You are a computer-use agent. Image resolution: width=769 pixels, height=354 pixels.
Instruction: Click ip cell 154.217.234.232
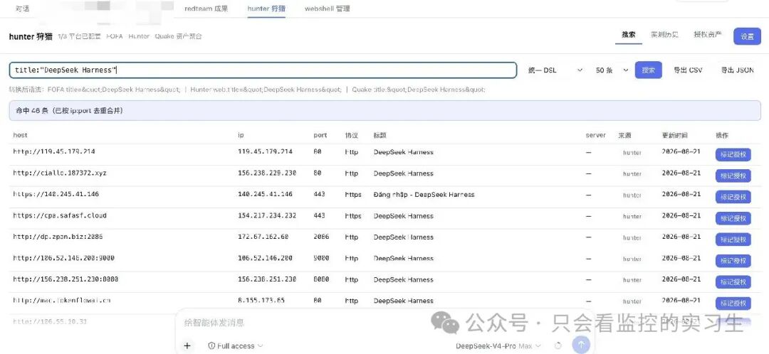267,215
